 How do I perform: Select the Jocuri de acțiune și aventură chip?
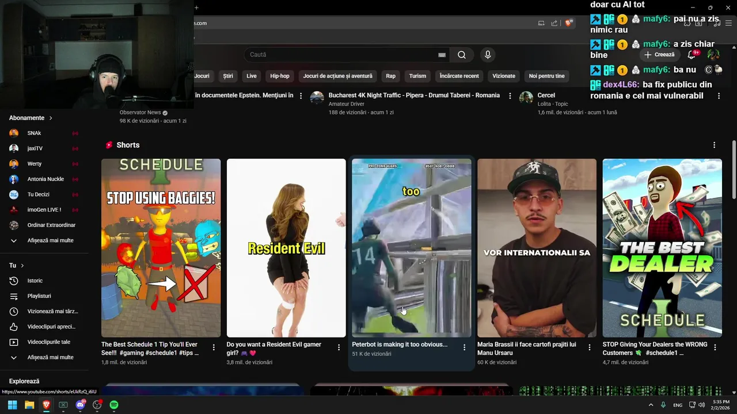coord(337,76)
